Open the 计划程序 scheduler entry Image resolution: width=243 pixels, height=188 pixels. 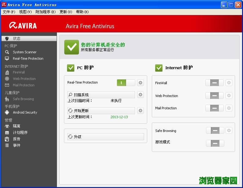click(20, 133)
